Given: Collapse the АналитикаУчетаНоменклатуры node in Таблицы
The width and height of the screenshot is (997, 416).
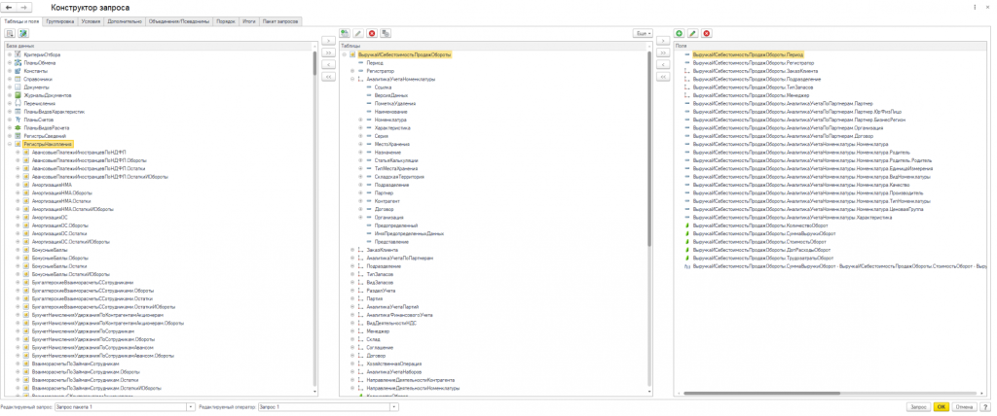Looking at the screenshot, I should point(352,79).
